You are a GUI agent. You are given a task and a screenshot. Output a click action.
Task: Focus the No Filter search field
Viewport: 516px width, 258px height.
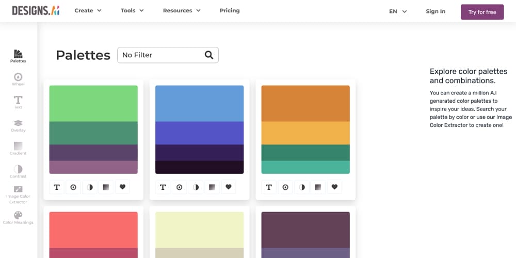[x=168, y=55]
